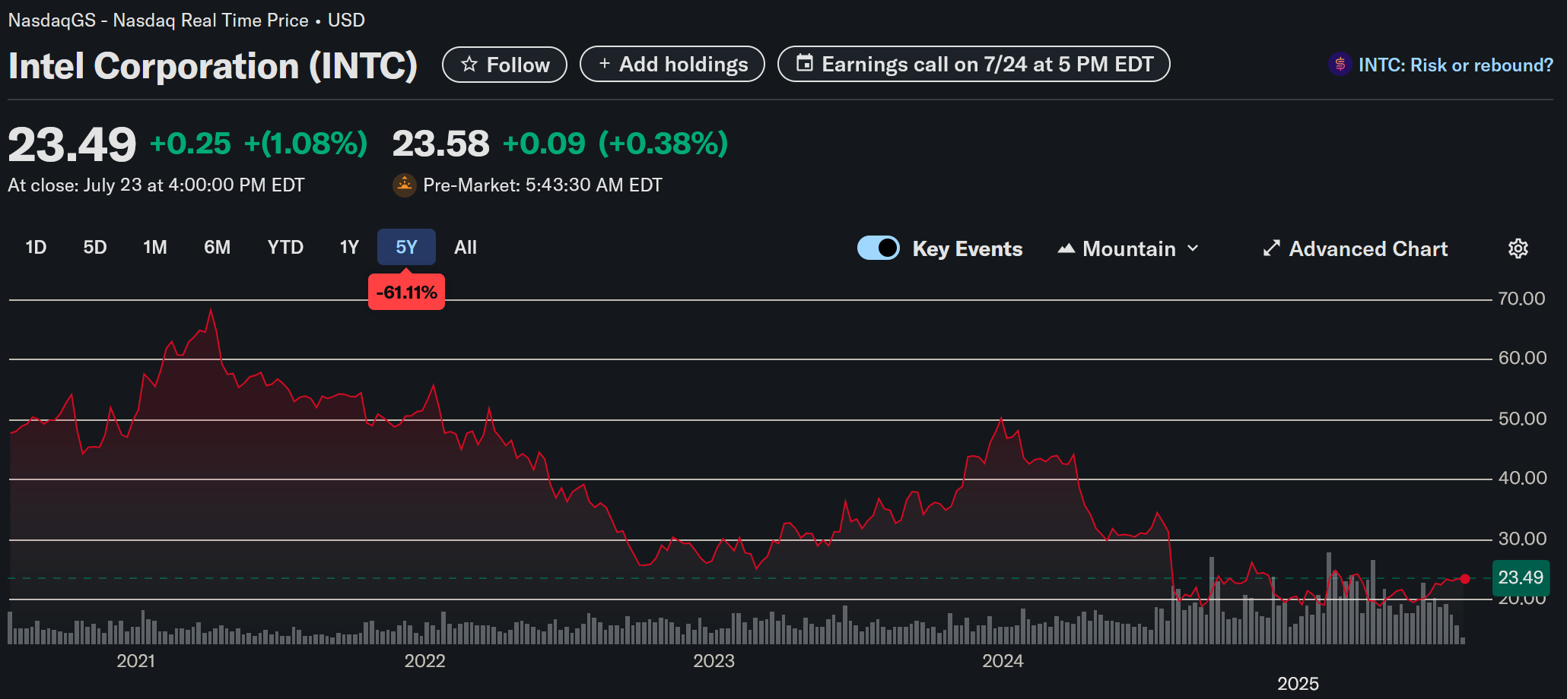The width and height of the screenshot is (1567, 699).
Task: Show the 1Y range
Action: 349,247
